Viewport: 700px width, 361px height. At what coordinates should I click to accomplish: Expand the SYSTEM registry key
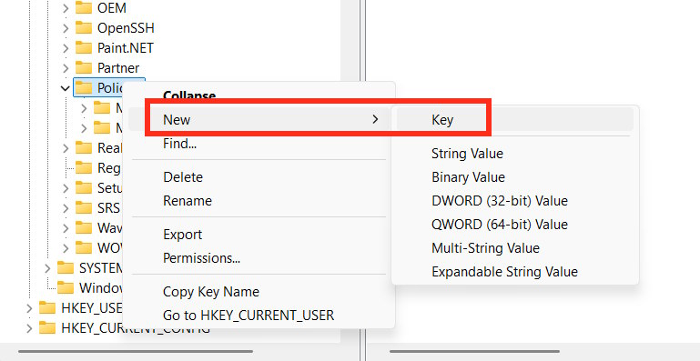coord(47,268)
